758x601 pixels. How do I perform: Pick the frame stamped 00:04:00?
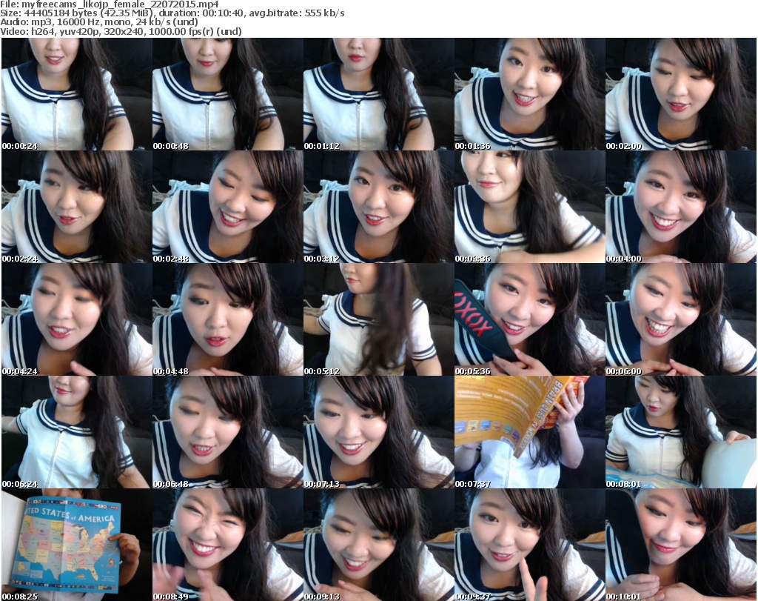pos(681,207)
